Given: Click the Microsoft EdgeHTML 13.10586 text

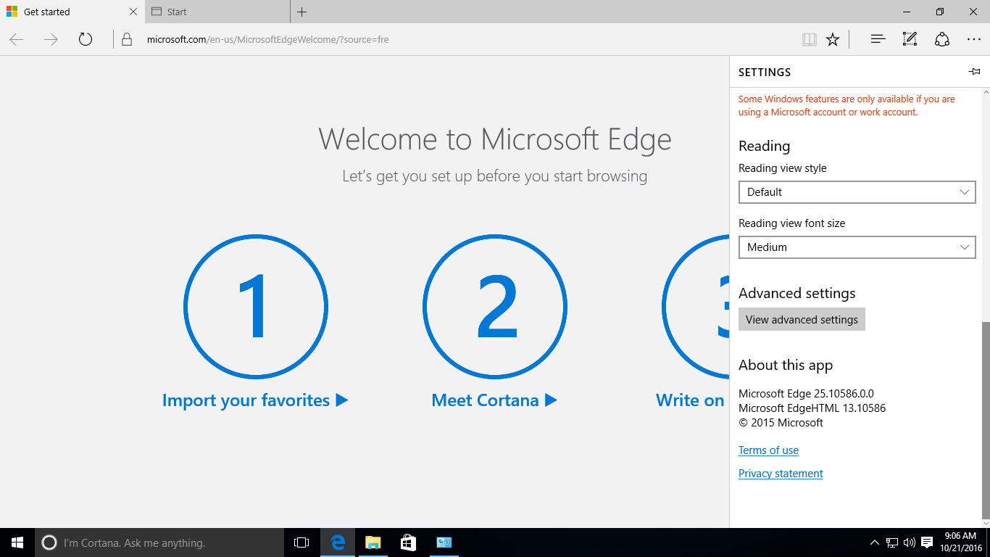Looking at the screenshot, I should point(812,408).
